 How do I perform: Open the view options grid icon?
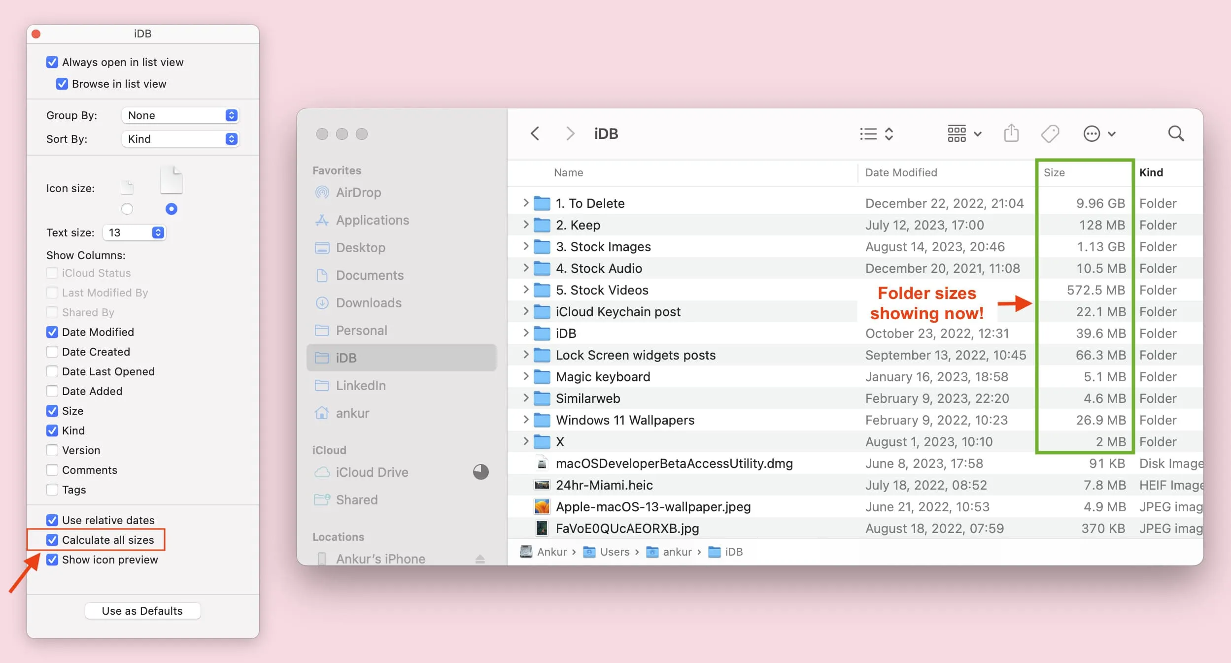click(957, 133)
